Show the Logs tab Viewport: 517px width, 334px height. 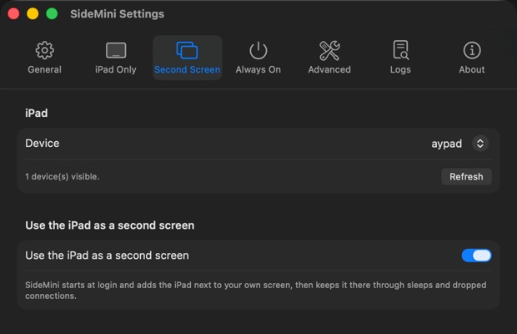coord(400,58)
